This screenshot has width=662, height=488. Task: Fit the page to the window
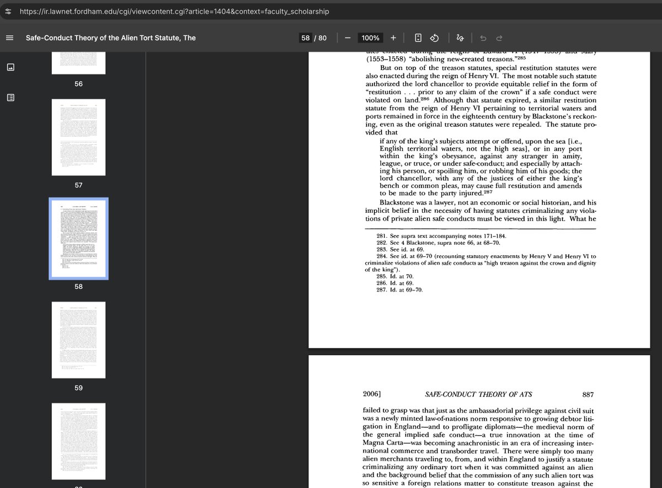coord(418,38)
